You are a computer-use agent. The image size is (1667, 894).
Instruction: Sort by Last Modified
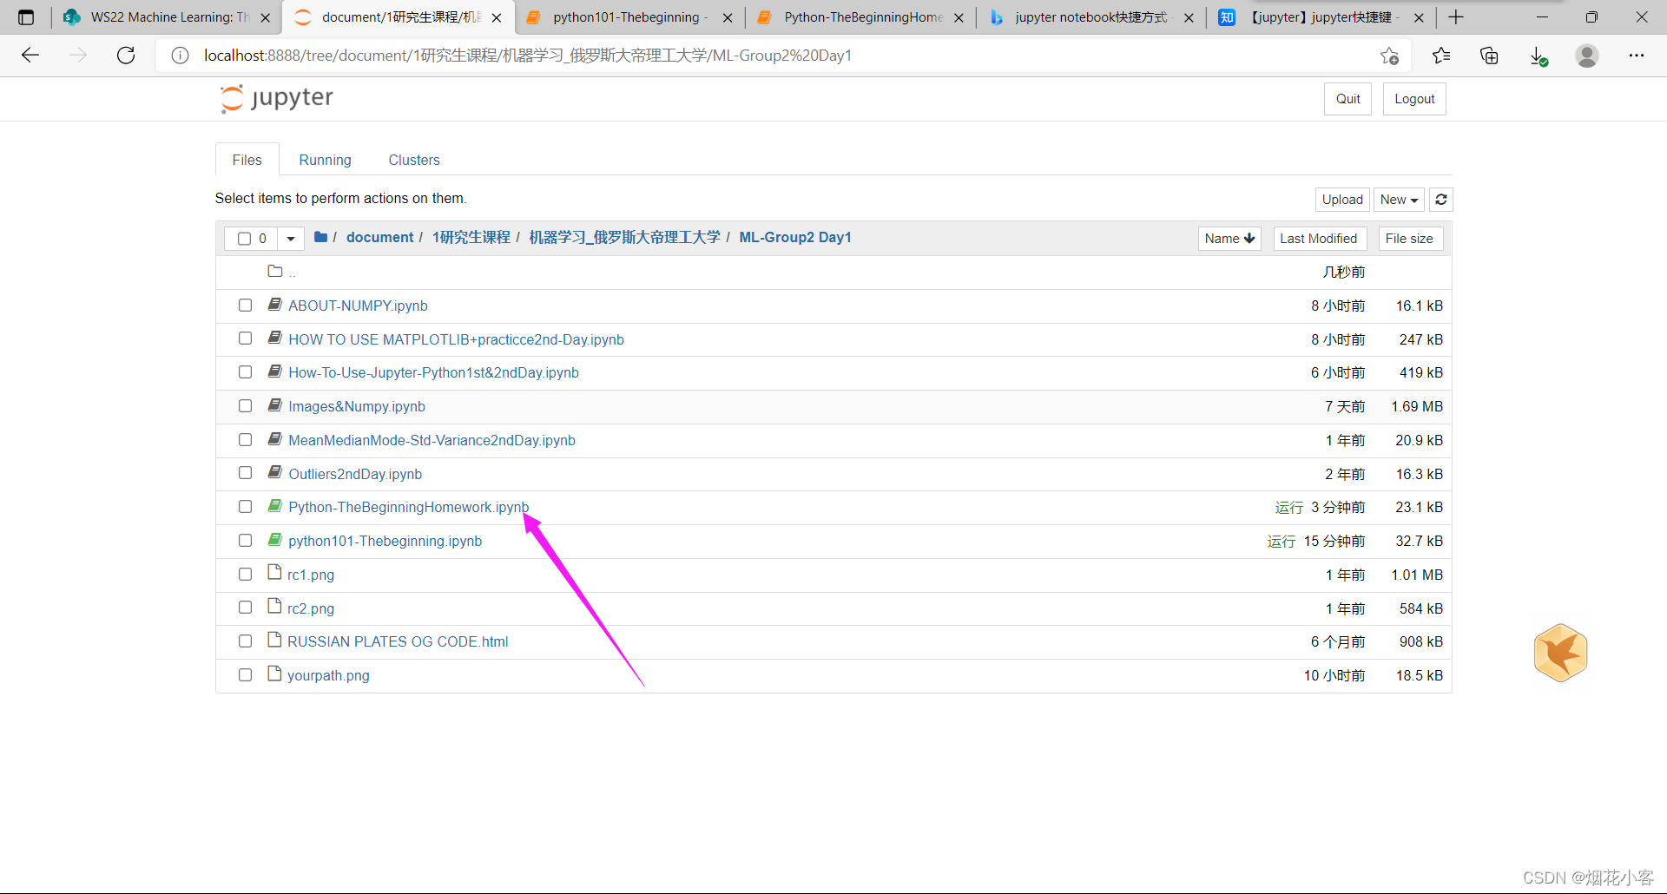[1320, 239]
